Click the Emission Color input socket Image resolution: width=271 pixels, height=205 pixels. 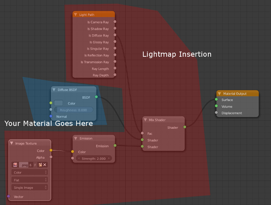click(72, 152)
